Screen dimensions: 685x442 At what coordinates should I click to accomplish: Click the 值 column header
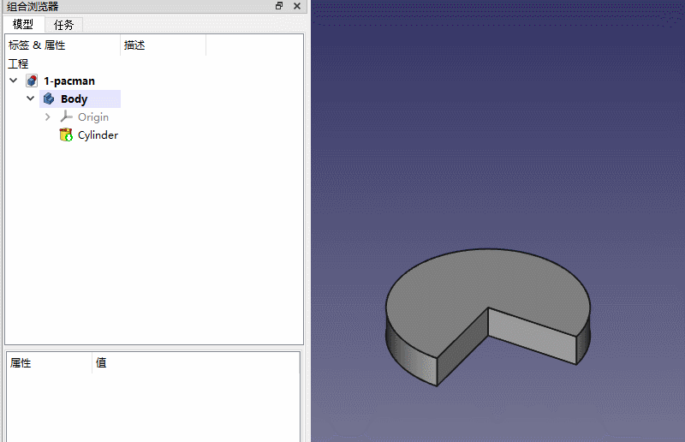click(x=101, y=363)
